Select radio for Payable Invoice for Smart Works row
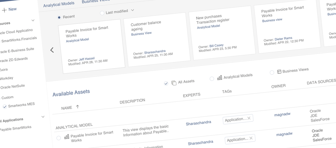 point(58,138)
